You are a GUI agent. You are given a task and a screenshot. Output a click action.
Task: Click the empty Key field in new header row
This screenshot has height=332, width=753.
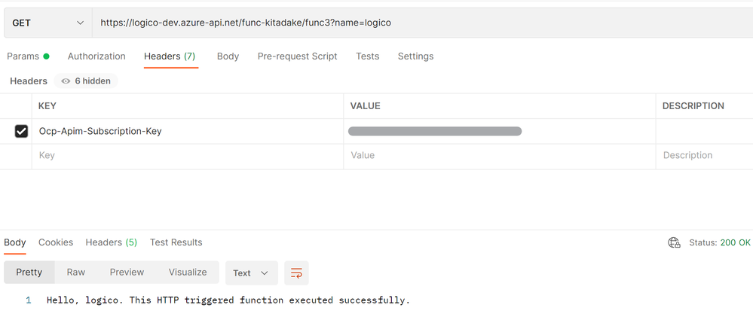tap(188, 155)
